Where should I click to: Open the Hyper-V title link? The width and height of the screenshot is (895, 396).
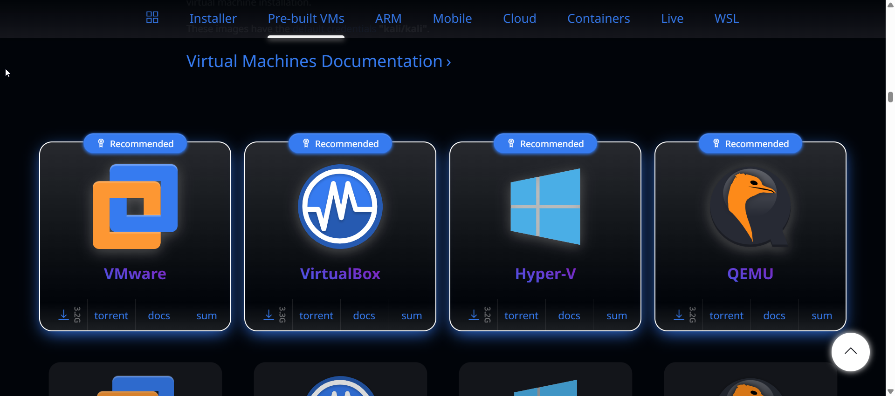[545, 274]
